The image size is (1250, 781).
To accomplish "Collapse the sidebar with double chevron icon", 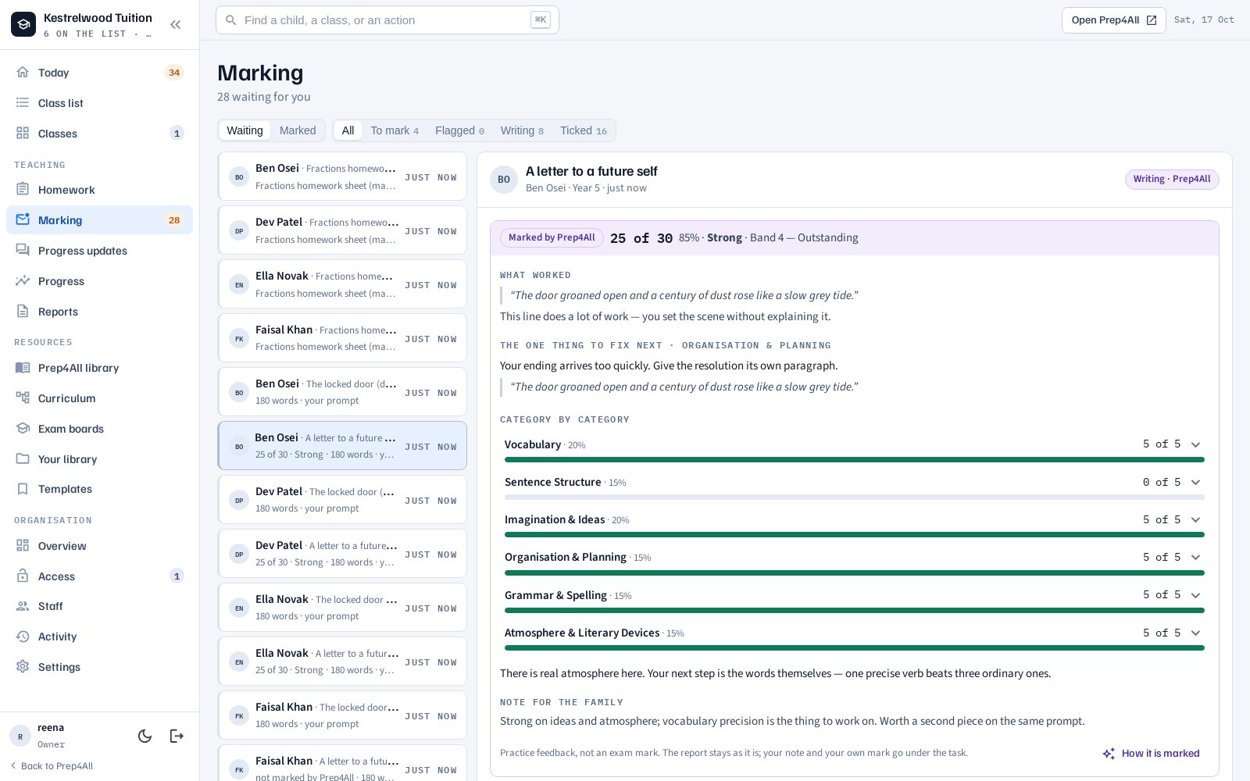I will point(176,24).
